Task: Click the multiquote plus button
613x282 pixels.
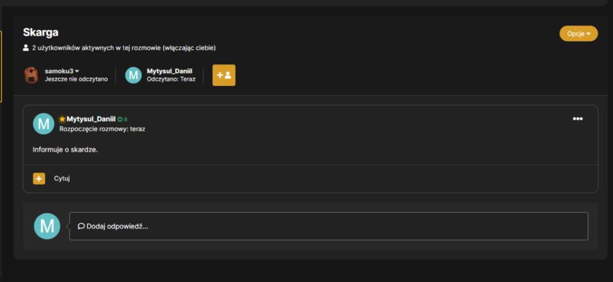Action: tap(39, 179)
